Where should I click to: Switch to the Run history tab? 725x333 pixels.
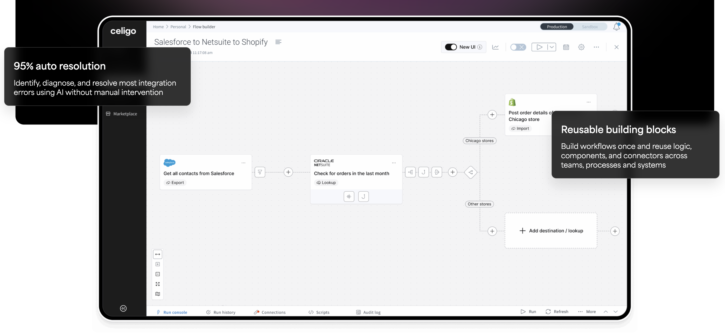click(x=221, y=312)
